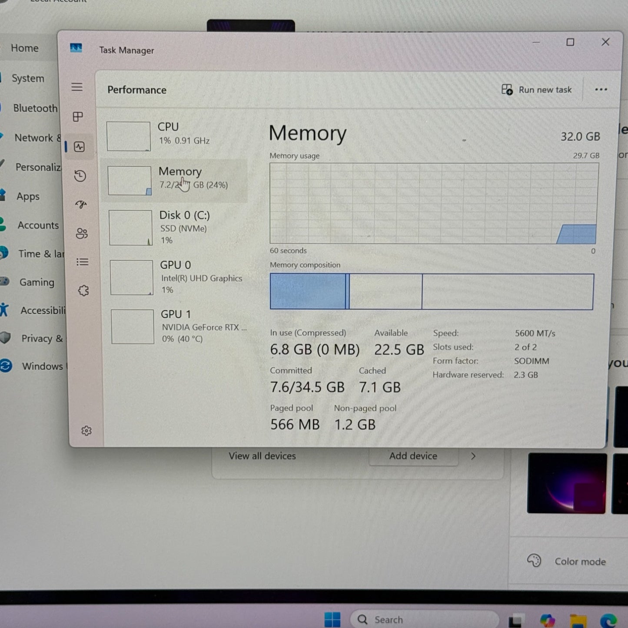This screenshot has height=628, width=628.
Task: Open the Details page icon
Action: click(x=83, y=262)
